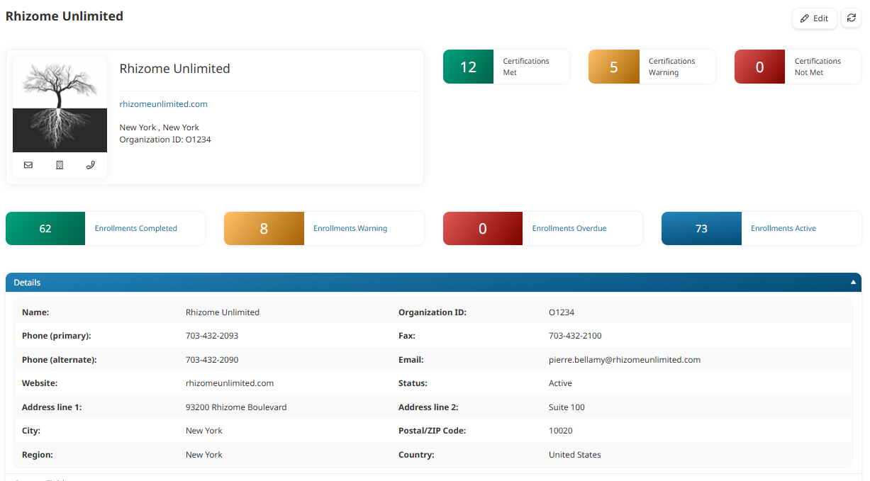Click the Edit button with pencil icon
The width and height of the screenshot is (870, 481).
coord(815,18)
